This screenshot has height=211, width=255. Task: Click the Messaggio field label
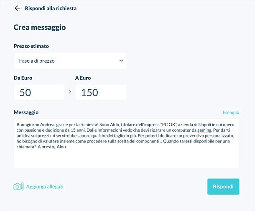[26, 112]
